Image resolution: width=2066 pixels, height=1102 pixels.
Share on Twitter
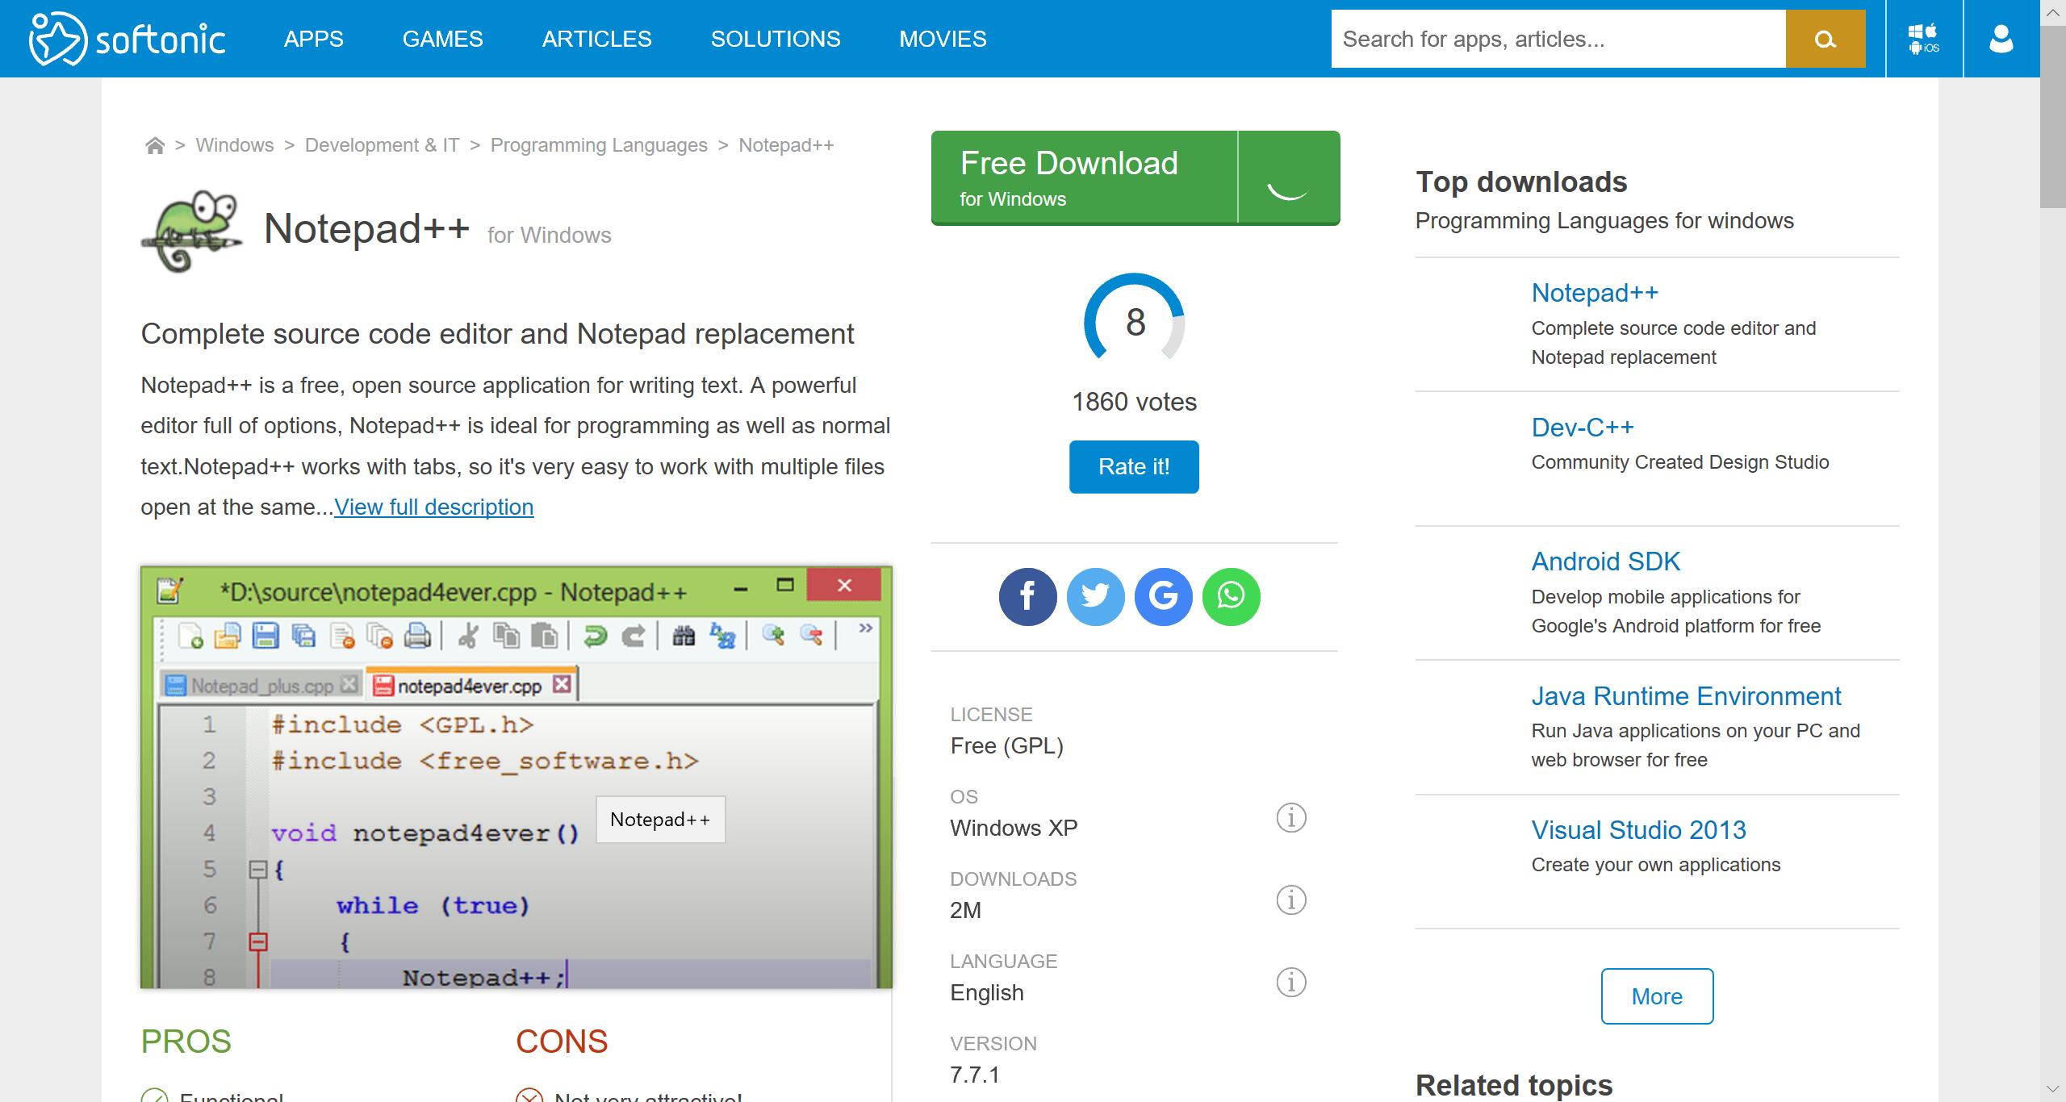tap(1095, 597)
